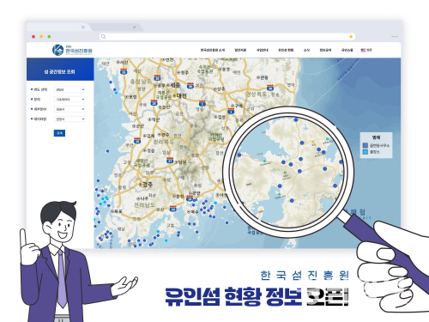Click the blue 조회 search button

pyautogui.click(x=59, y=133)
